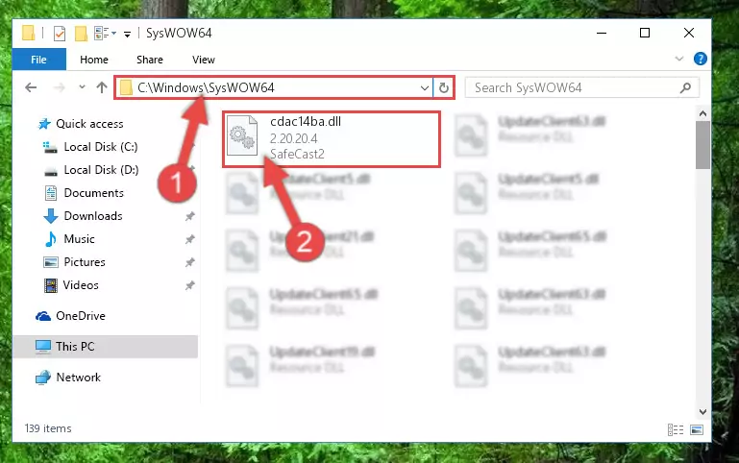
Task: Click the Properties icon in quick access toolbar
Action: (60, 34)
